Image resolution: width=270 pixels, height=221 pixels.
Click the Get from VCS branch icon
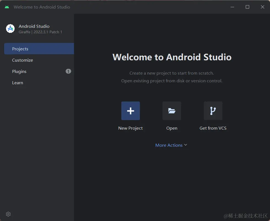[213, 111]
